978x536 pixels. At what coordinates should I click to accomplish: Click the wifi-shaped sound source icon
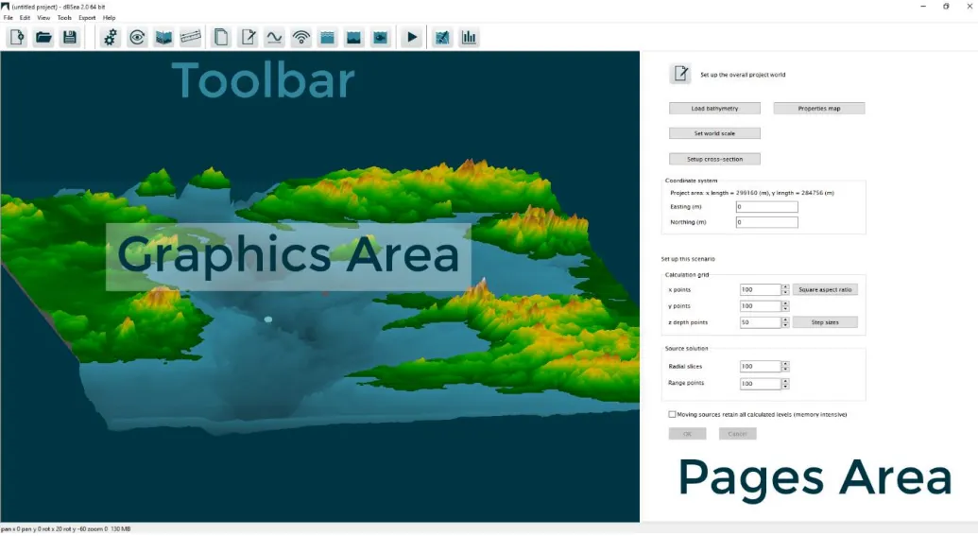301,38
